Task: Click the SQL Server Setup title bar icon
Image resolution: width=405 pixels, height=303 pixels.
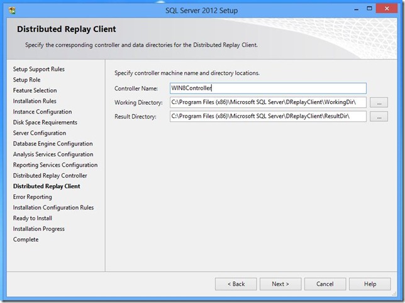Action: [x=12, y=10]
